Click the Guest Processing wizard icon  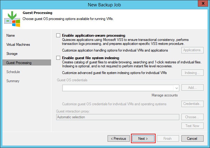(12, 19)
